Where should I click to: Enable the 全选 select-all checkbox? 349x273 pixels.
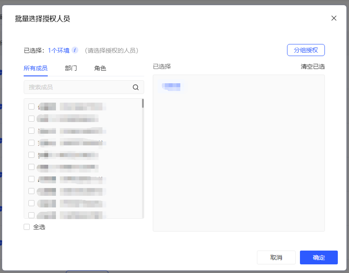point(27,226)
